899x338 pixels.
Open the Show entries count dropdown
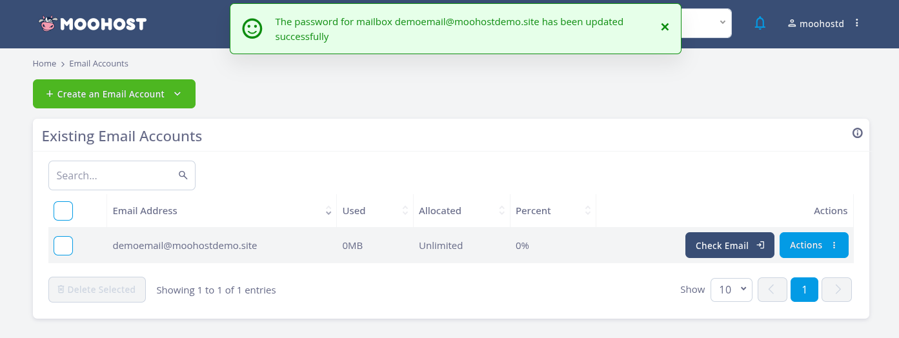pos(731,290)
